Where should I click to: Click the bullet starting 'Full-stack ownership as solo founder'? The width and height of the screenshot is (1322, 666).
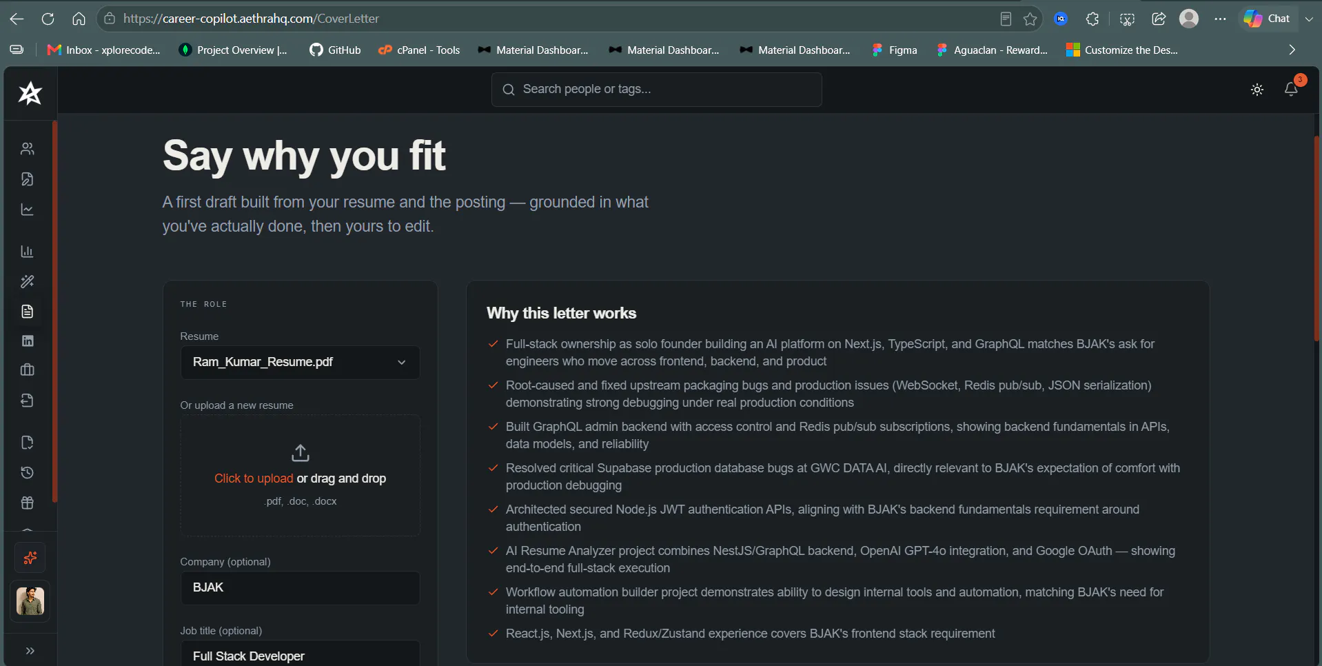831,352
